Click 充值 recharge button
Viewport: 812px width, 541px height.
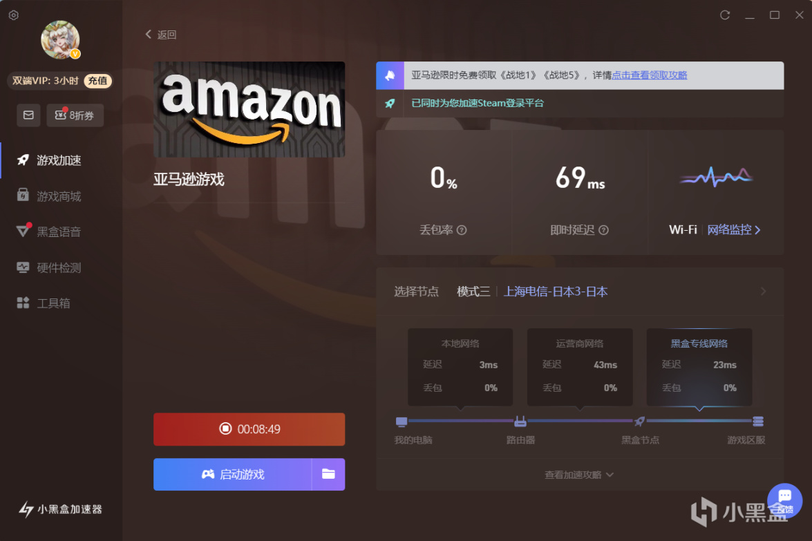click(x=97, y=81)
